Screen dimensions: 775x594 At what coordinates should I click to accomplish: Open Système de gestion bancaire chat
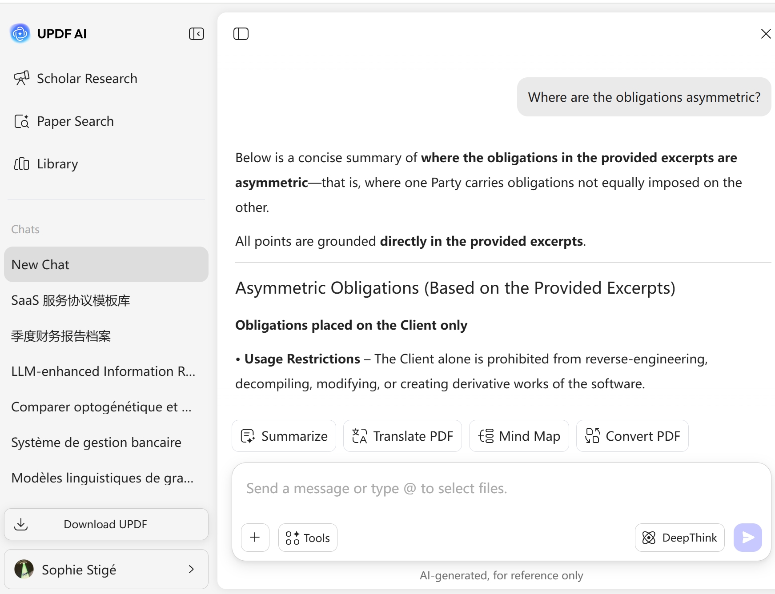pos(96,443)
